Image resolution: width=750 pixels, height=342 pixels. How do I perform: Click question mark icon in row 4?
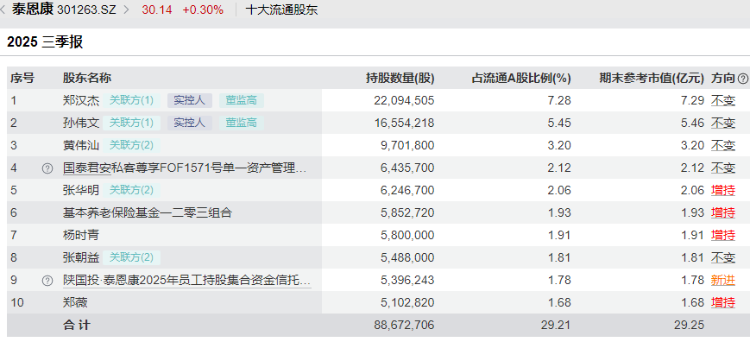pyautogui.click(x=47, y=168)
